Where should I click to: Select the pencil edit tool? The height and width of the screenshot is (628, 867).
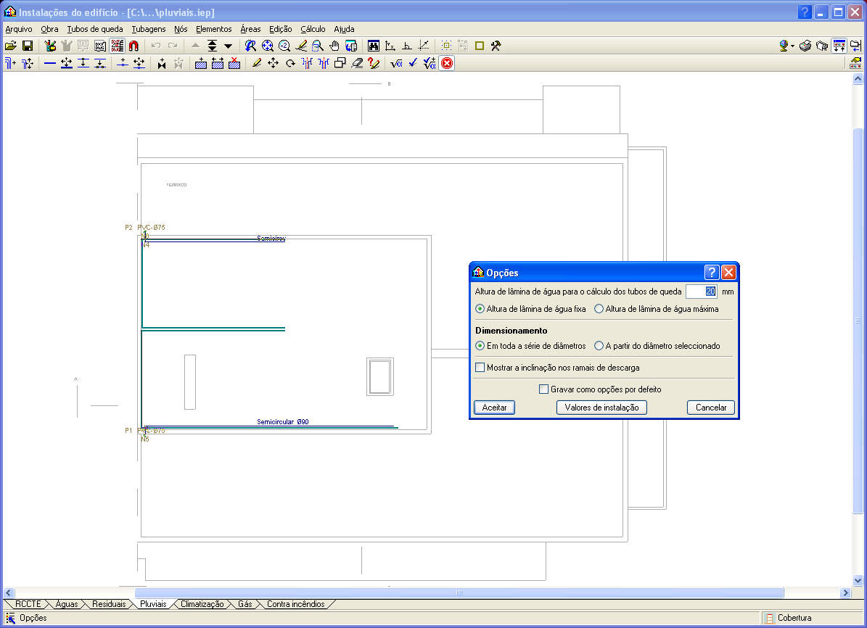coord(256,63)
